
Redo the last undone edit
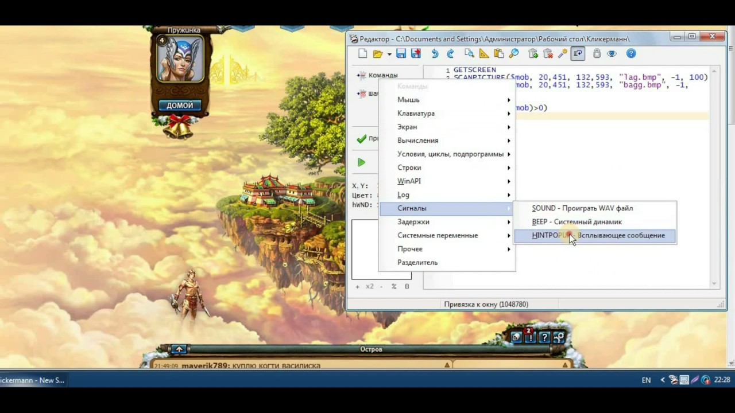[x=450, y=54]
